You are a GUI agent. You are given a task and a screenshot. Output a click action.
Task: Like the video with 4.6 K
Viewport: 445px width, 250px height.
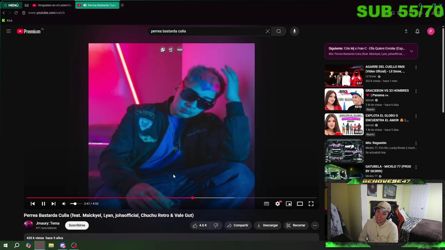(200, 225)
